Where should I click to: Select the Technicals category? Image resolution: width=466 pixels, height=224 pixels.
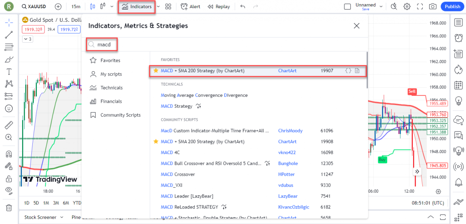coord(116,88)
